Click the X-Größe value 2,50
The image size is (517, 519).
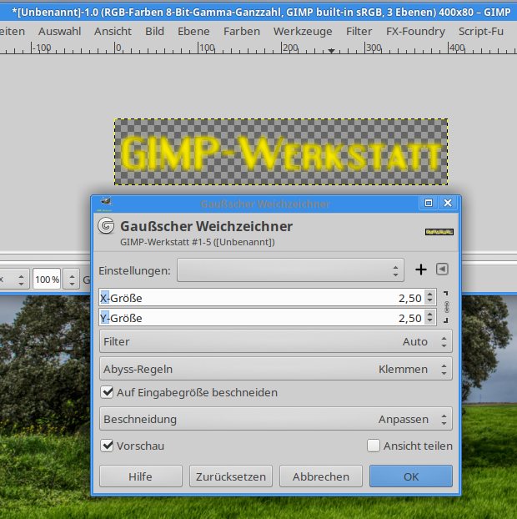(409, 298)
